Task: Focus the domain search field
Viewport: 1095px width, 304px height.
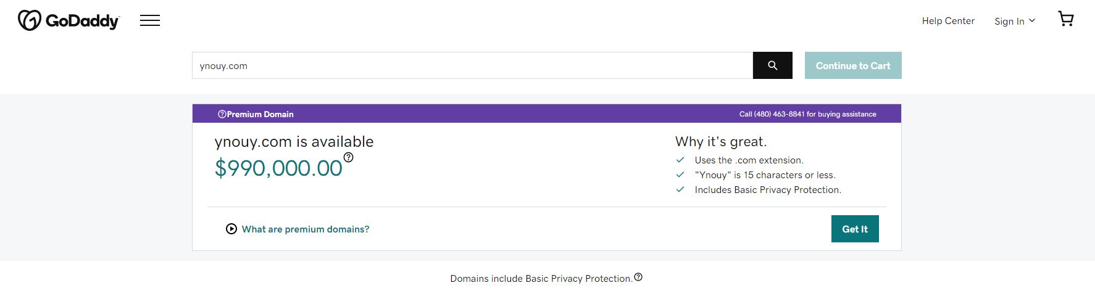Action: (472, 66)
